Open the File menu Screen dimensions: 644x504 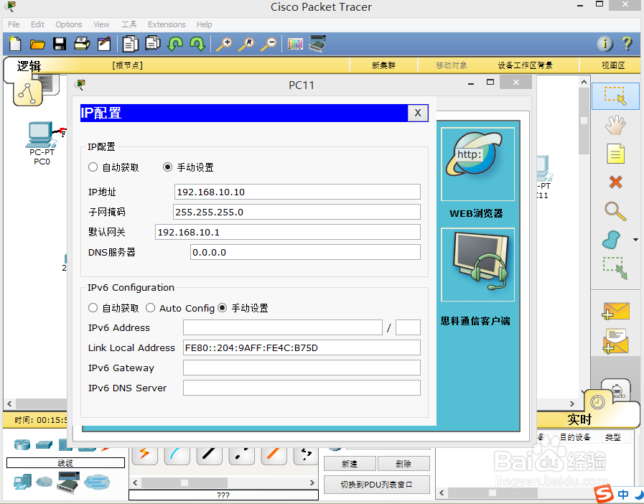(x=14, y=24)
